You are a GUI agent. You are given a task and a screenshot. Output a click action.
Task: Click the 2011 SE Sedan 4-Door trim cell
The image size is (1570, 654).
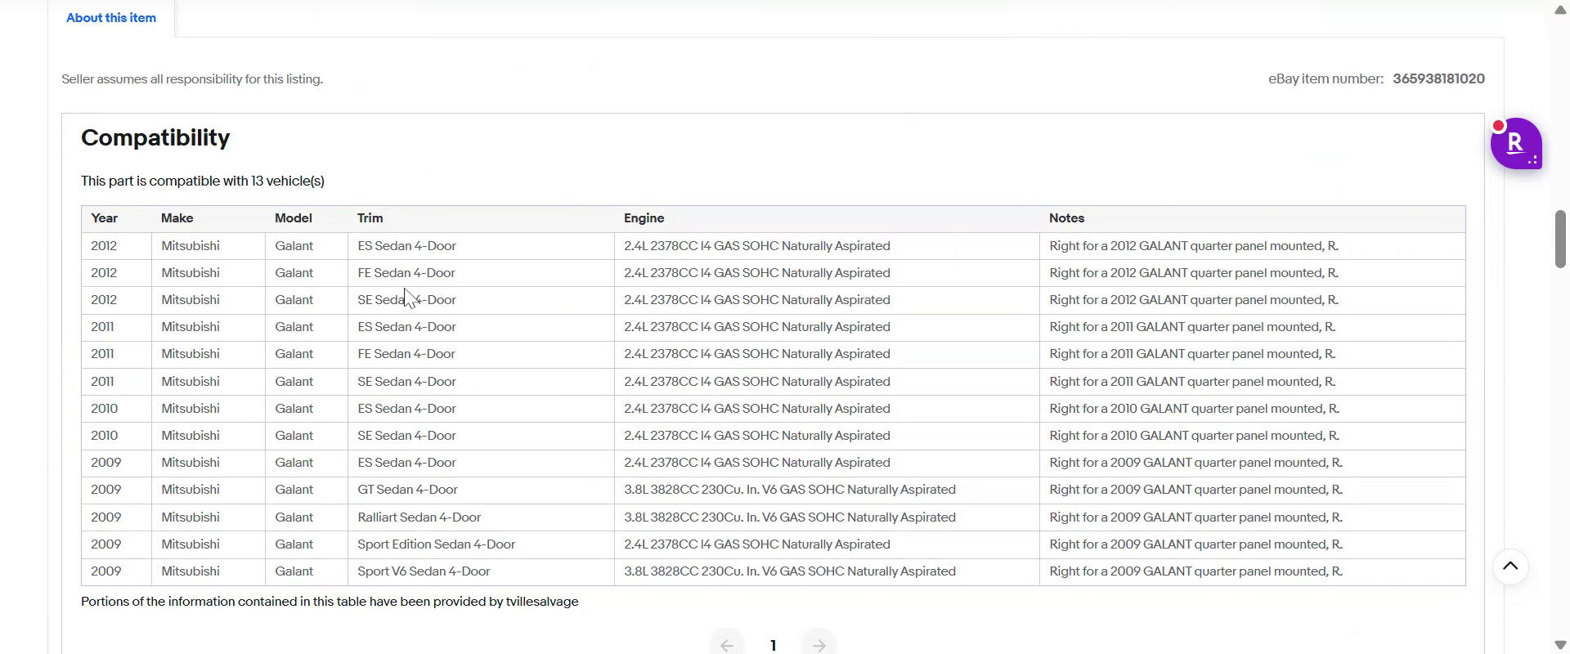tap(481, 382)
